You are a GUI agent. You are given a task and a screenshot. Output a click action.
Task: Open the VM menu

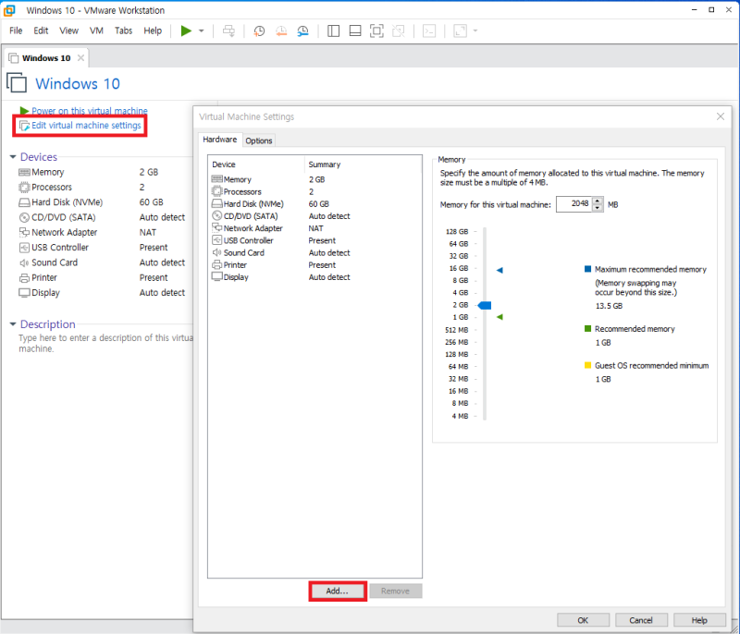coord(96,30)
